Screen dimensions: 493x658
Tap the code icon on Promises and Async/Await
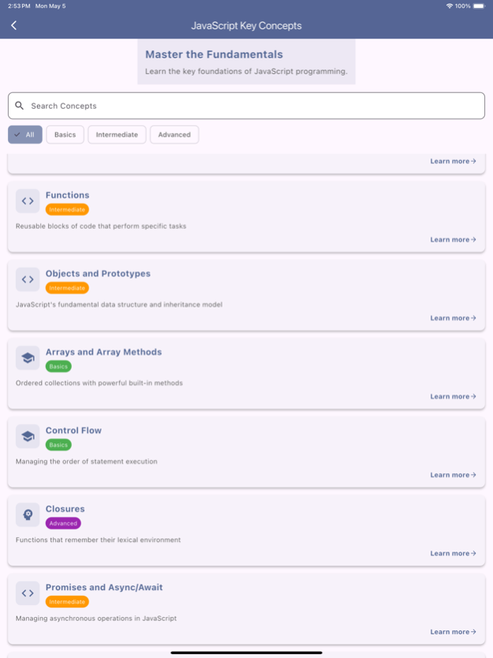28,593
